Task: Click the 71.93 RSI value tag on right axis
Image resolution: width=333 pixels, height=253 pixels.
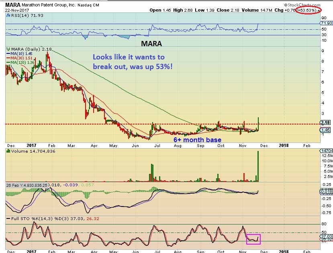Action: pos(327,23)
